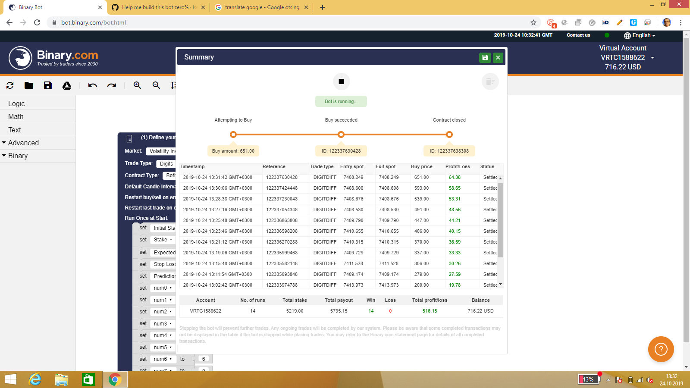Click the Chrome taskbar icon
The width and height of the screenshot is (690, 388).
coord(115,379)
